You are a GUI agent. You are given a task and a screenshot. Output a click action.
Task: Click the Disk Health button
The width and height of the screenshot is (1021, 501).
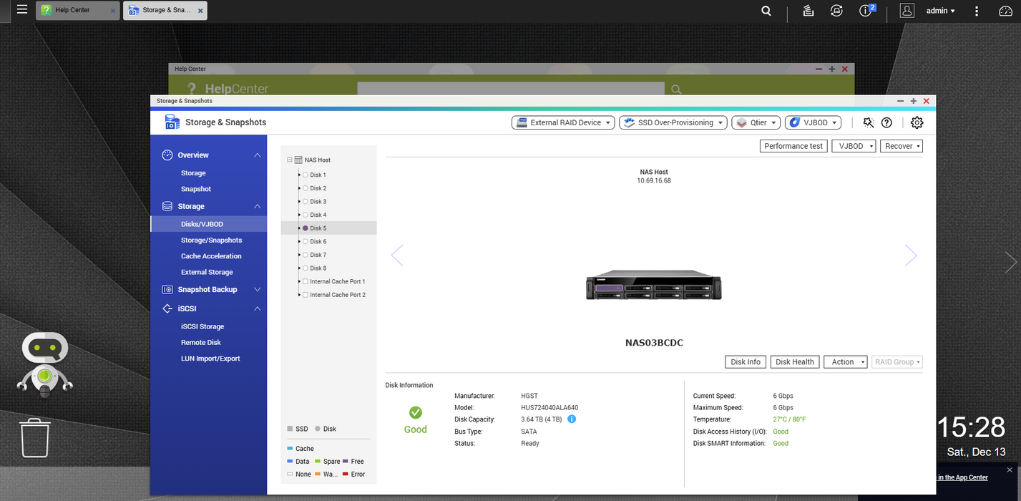[794, 361]
